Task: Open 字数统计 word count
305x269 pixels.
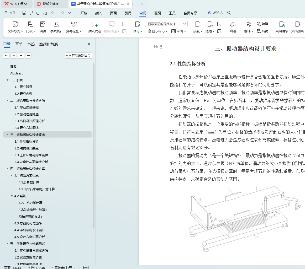Action: click(x=57, y=27)
